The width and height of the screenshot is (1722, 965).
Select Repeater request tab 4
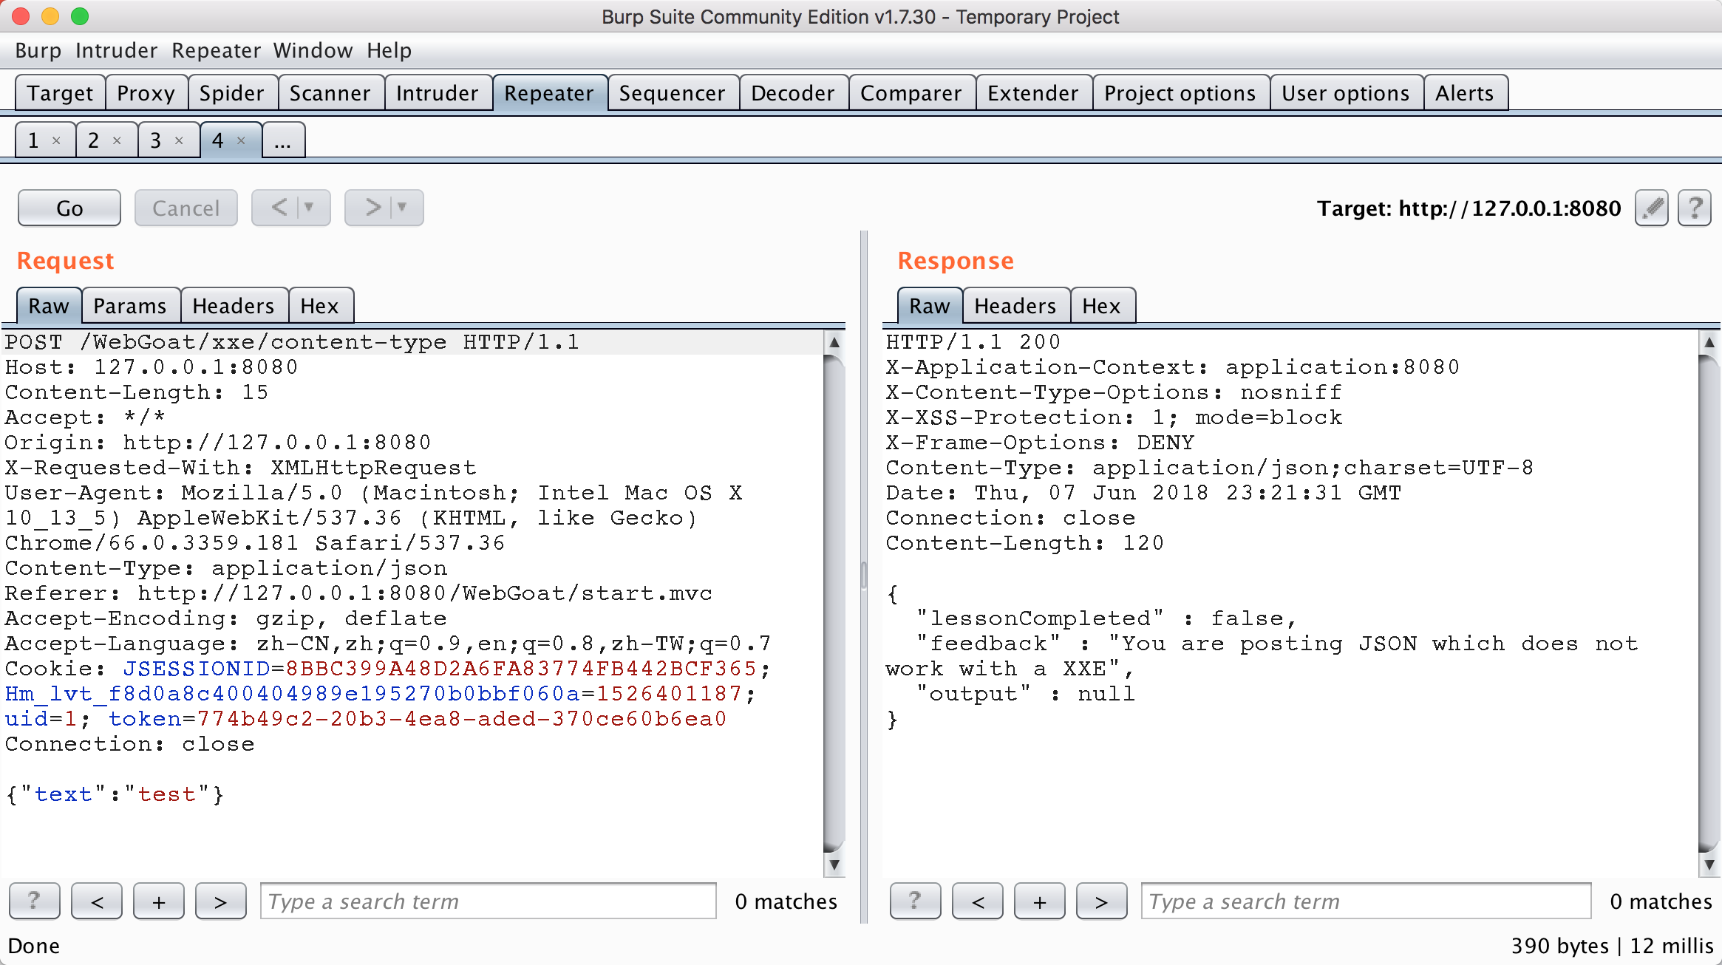(219, 140)
